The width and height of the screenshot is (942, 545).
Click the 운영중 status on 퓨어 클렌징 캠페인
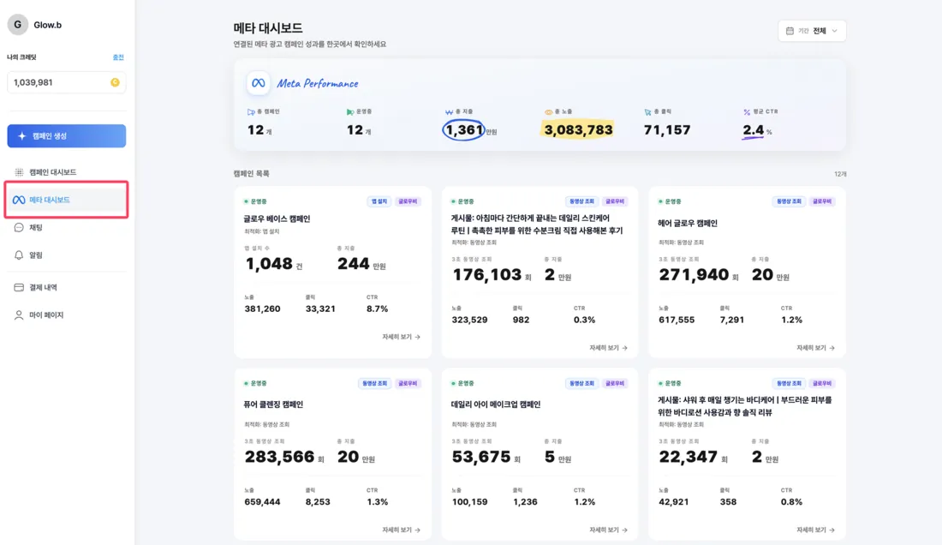(255, 383)
